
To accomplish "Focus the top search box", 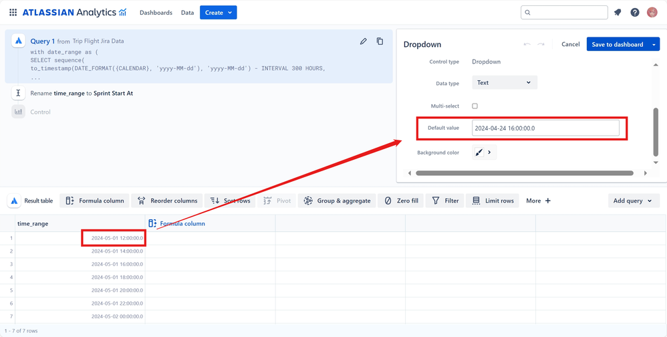I will tap(564, 13).
